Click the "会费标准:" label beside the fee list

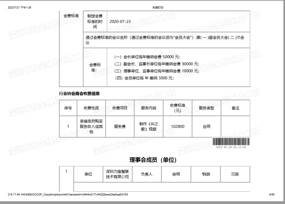[95, 67]
